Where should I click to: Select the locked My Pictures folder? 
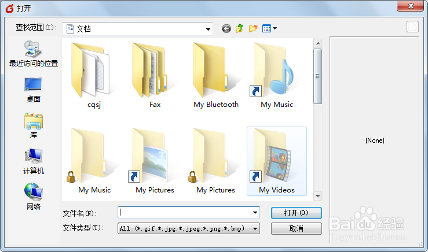click(216, 161)
